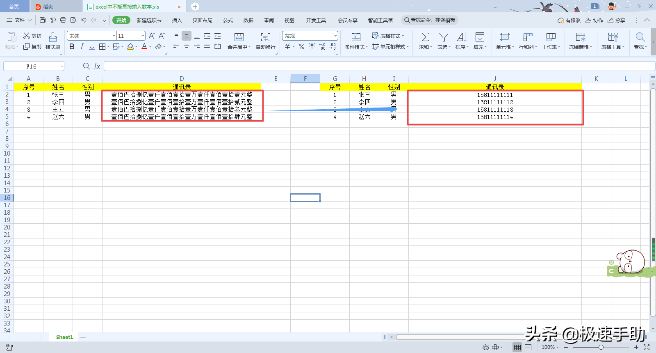Click the Filter (筛选) funnel icon
This screenshot has height=353, width=656.
click(x=444, y=37)
